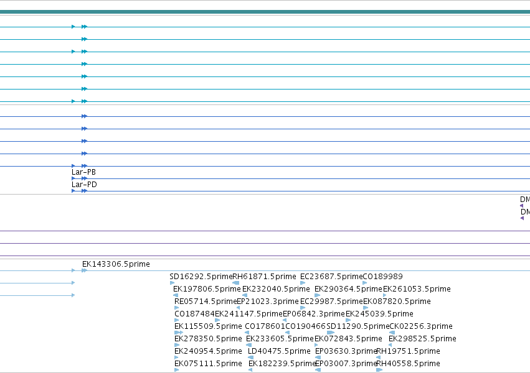Select the EK072843.5prime label
The height and width of the screenshot is (373, 530).
coord(348,339)
